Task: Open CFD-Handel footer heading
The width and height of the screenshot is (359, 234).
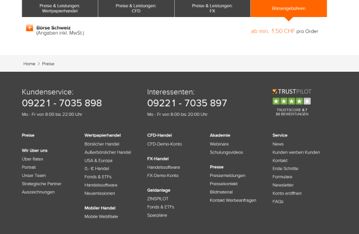Action: 159,135
